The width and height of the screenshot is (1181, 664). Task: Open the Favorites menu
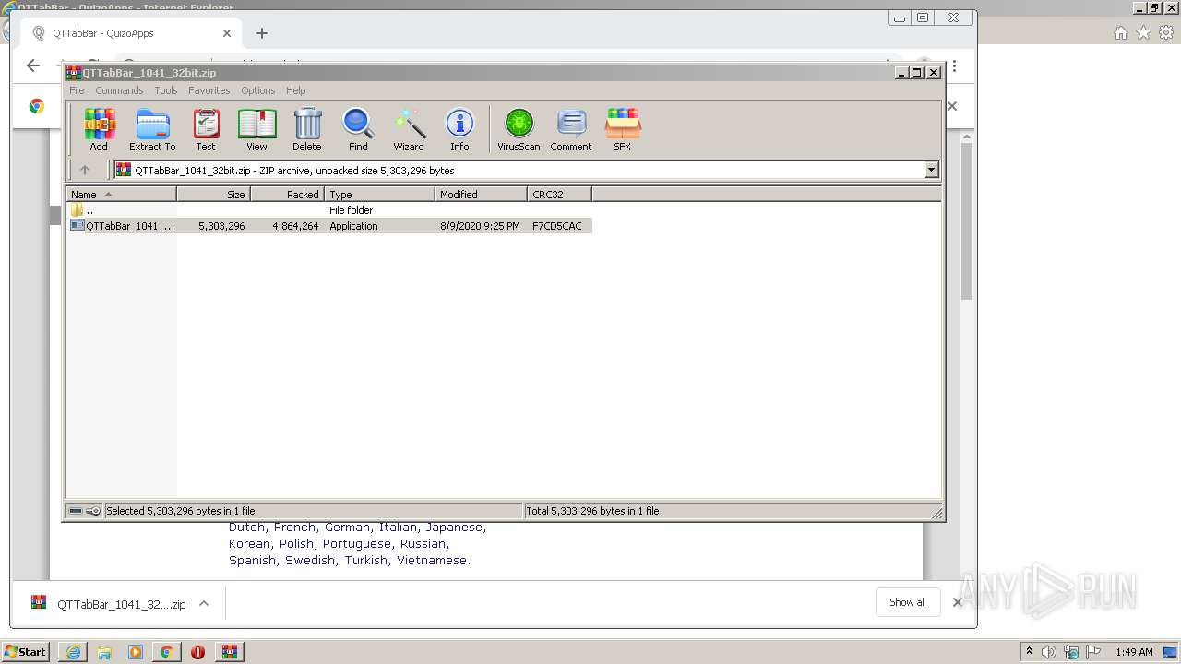coord(209,90)
